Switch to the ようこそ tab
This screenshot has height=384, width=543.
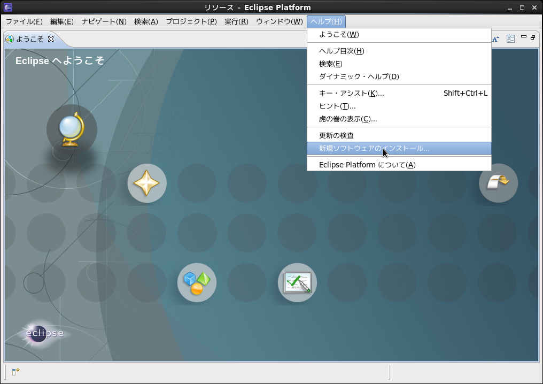(x=30, y=39)
